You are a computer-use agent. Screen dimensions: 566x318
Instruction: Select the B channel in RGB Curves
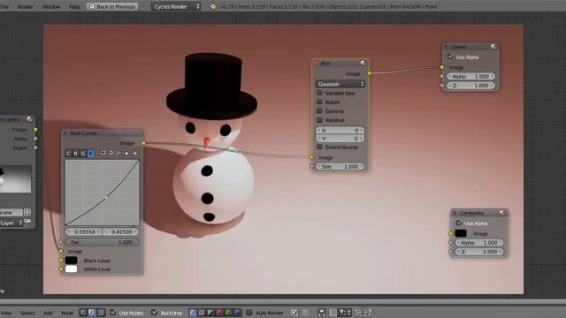[x=90, y=154]
